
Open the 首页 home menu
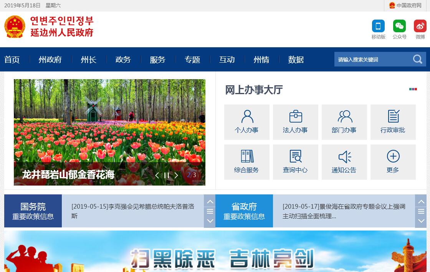12,60
